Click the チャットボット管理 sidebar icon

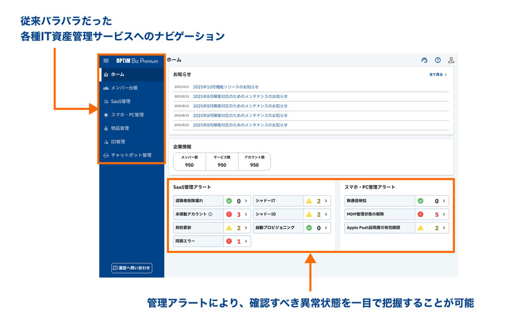[x=106, y=155]
